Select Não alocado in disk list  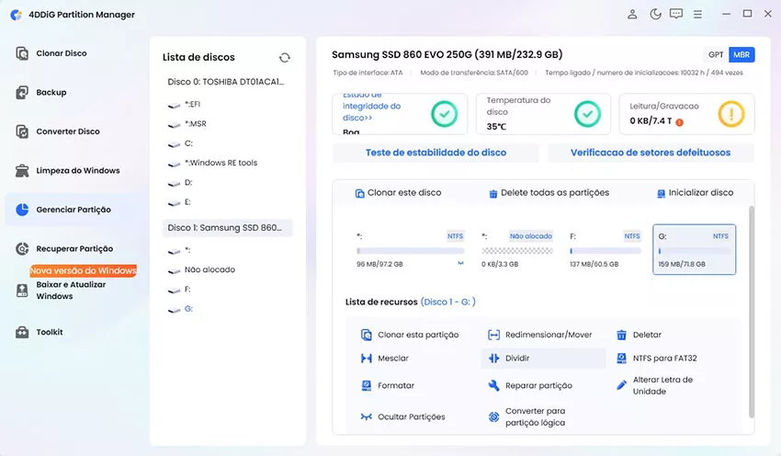coord(209,269)
